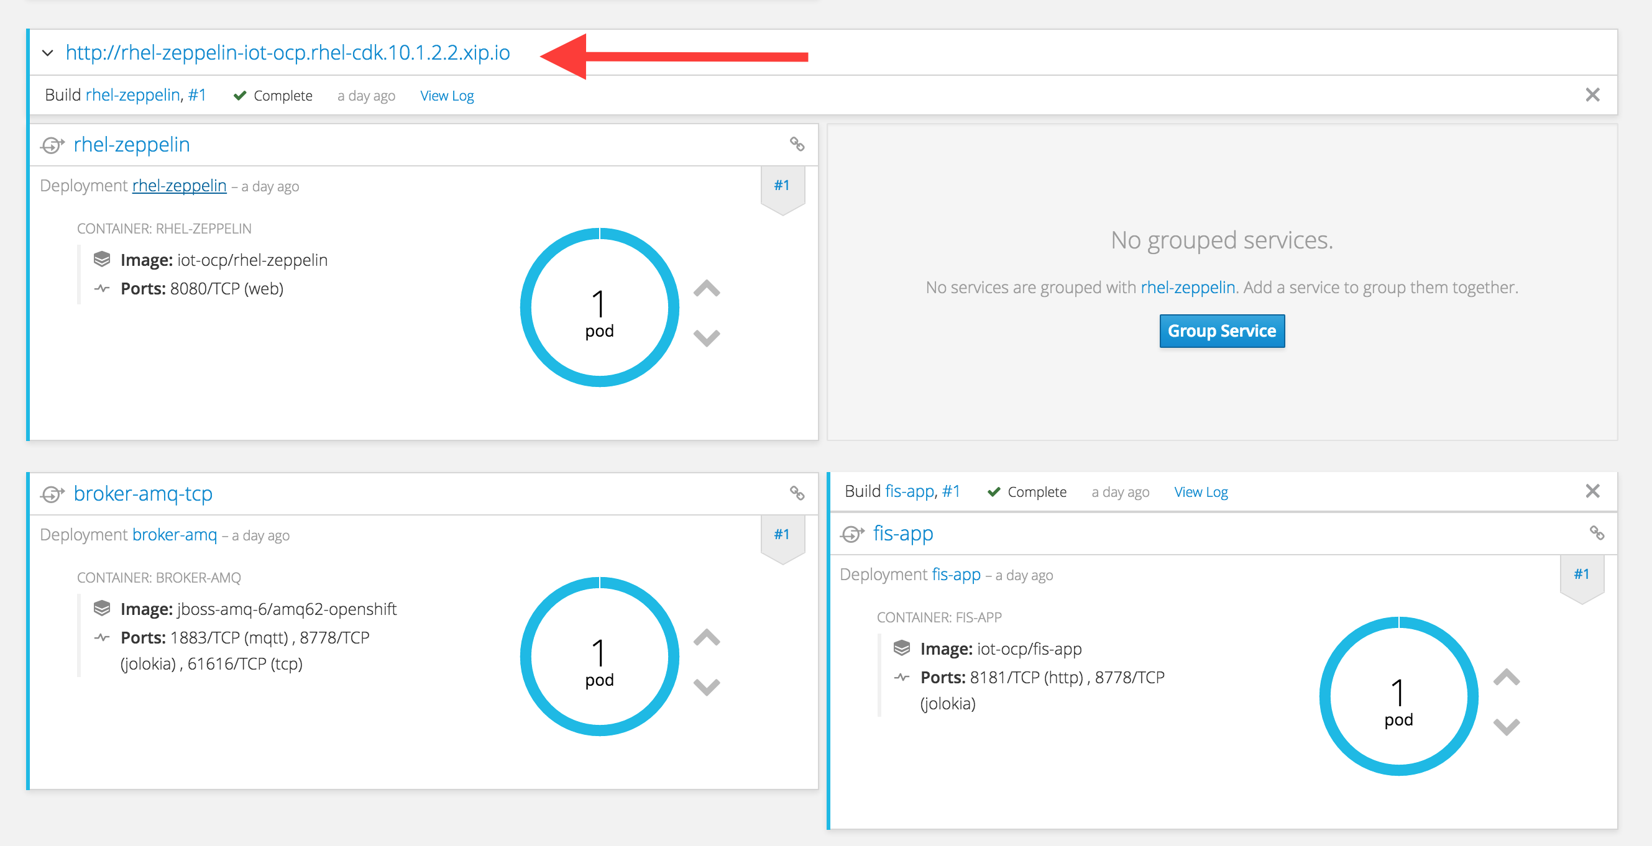
Task: View log for rhel-zeppelin build
Action: 446,96
